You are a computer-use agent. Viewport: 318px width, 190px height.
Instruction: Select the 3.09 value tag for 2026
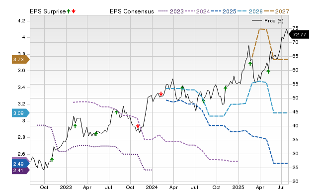21,113
